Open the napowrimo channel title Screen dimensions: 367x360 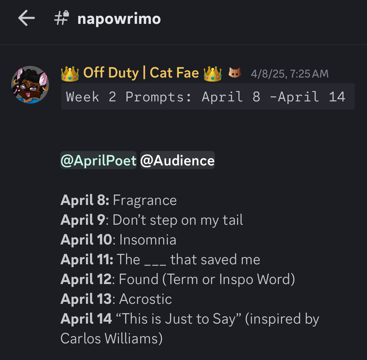tap(119, 19)
